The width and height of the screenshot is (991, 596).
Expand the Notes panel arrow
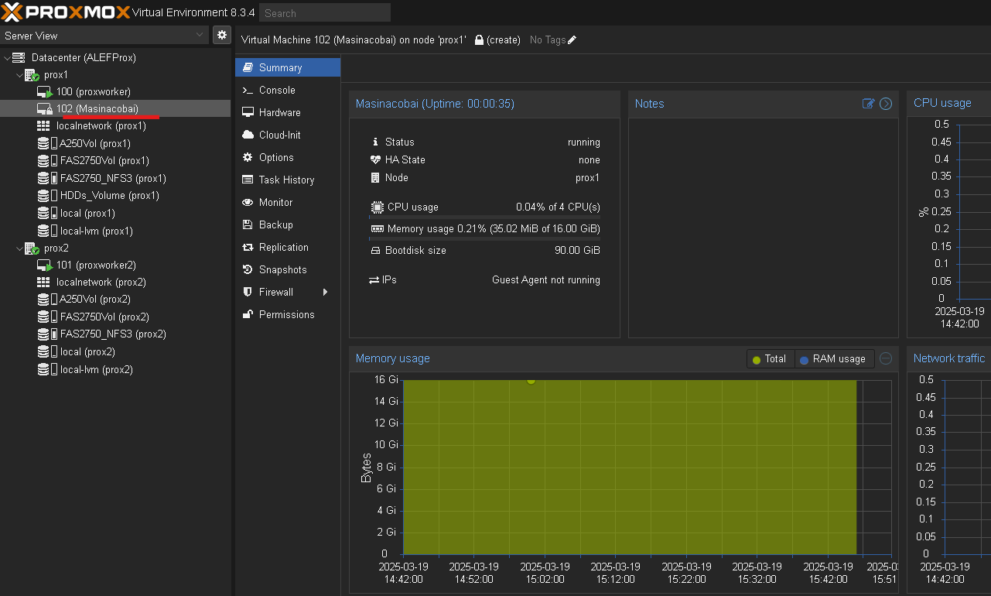pyautogui.click(x=887, y=103)
